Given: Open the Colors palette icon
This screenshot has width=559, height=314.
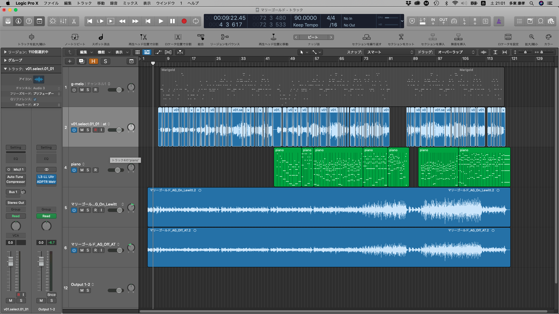Looking at the screenshot, I should [x=549, y=37].
